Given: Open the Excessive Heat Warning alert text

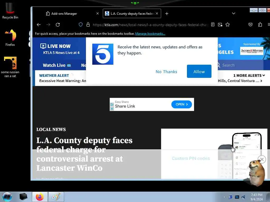Looking at the screenshot, I should coord(63,81).
